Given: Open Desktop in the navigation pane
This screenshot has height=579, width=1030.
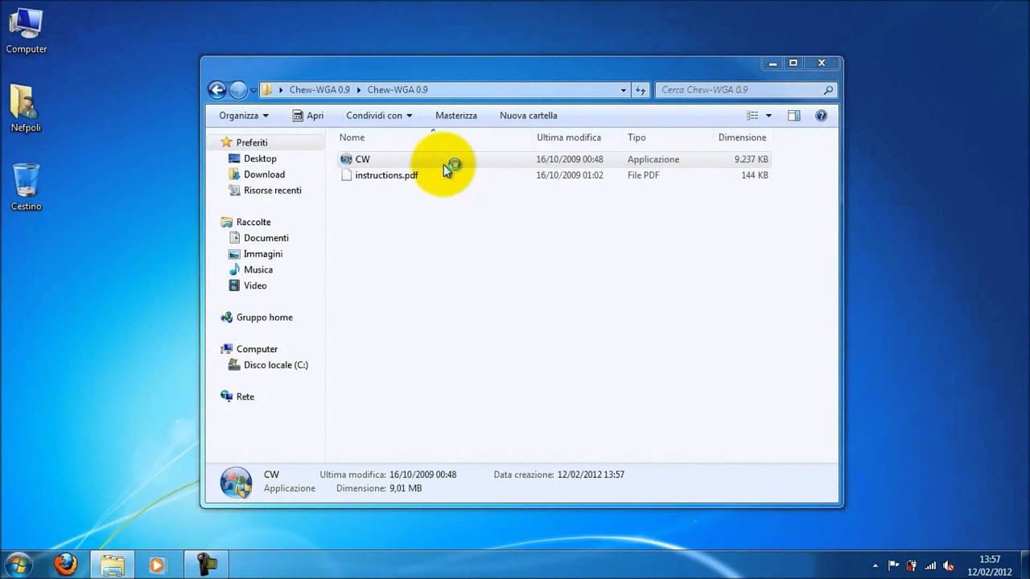Looking at the screenshot, I should (x=260, y=158).
